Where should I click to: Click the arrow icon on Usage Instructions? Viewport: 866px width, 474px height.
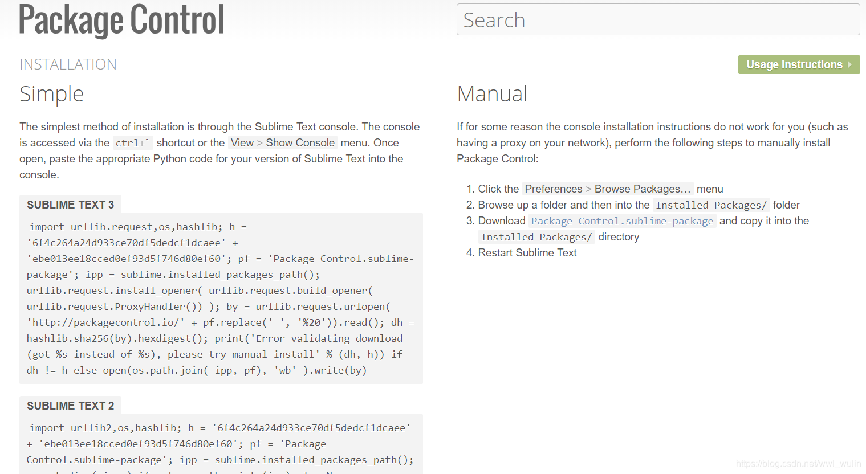click(x=849, y=64)
